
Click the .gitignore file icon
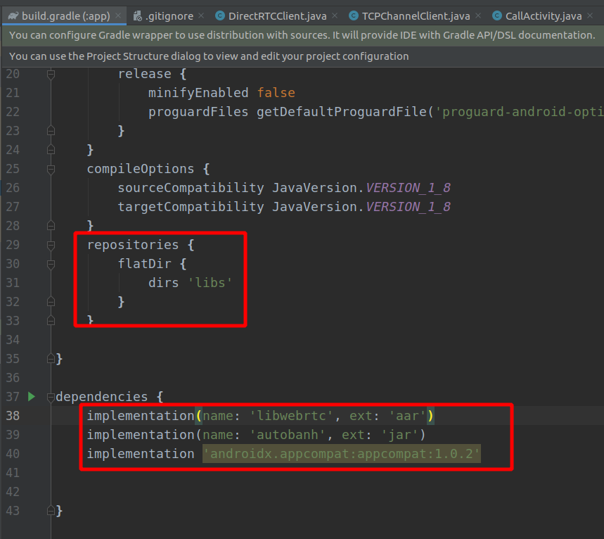(x=138, y=15)
